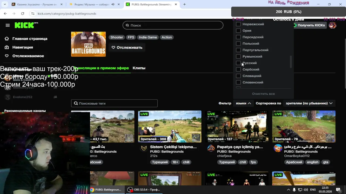This screenshot has height=194, width=346.
Task: Click the 212s channel avatar icon
Action: [x=144, y=148]
